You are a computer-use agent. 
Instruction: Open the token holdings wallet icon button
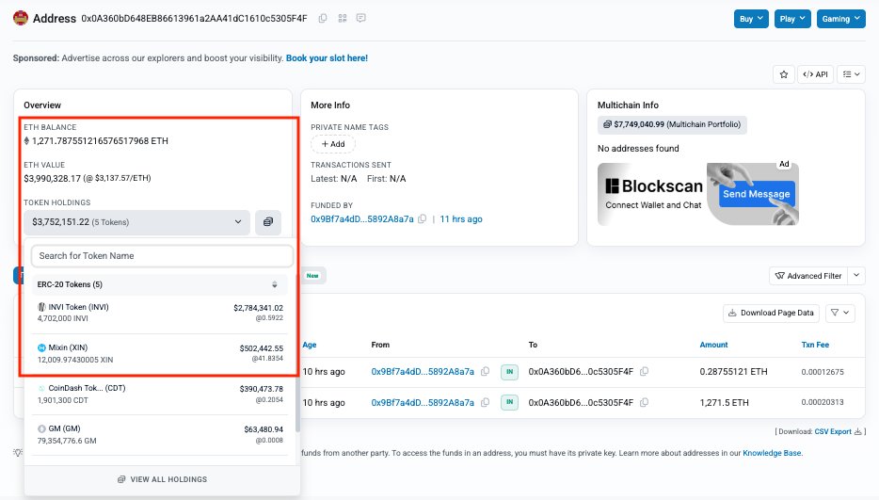tap(268, 222)
